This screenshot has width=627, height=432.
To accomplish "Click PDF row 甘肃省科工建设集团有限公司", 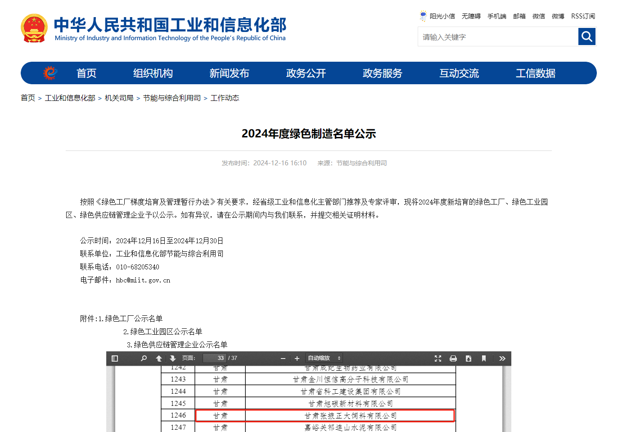I will [351, 391].
